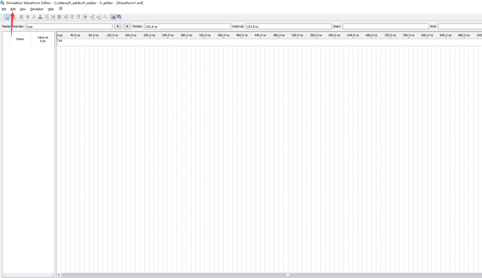Open the Help menu
482x278 pixels.
(x=51, y=9)
